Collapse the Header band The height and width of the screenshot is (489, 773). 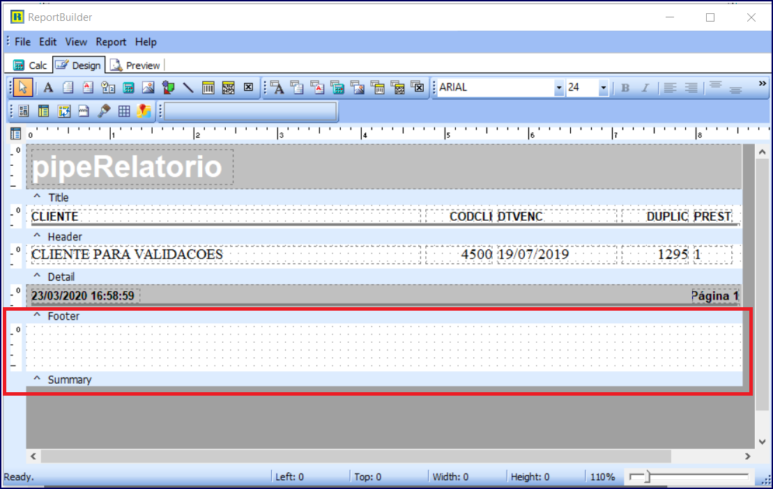pyautogui.click(x=37, y=236)
